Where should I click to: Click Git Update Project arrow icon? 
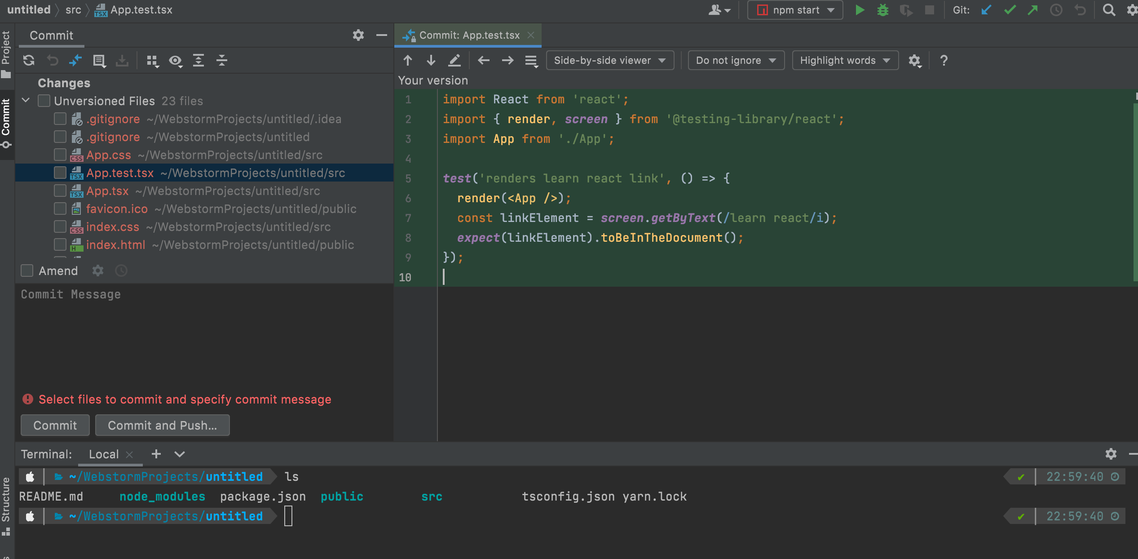986,10
